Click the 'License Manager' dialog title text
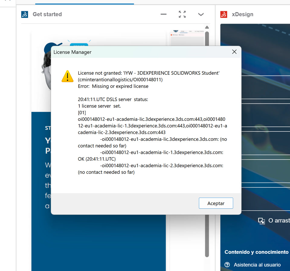Viewport: 290px width, 271px height. [72, 52]
